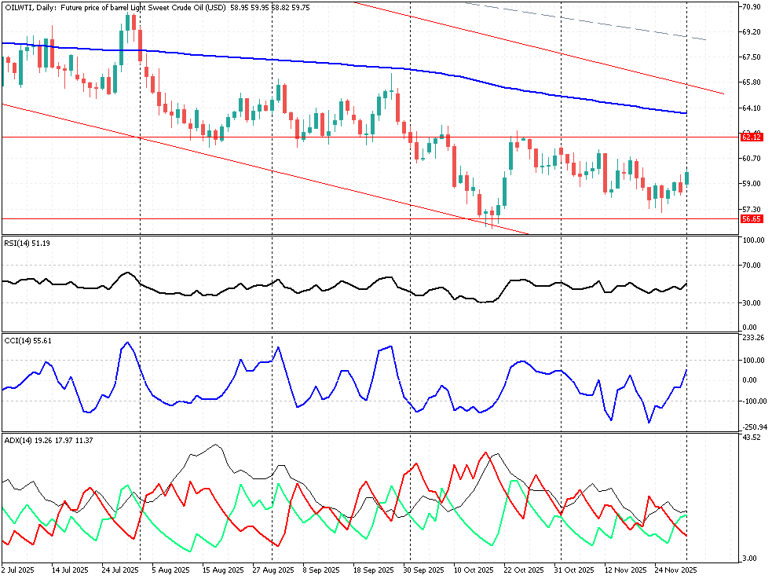772x579 pixels.
Task: Click the 2 Jul 2025 date label
Action: (18, 570)
